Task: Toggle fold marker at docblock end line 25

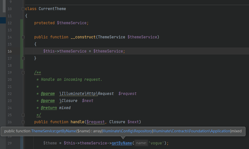Action: [23, 115]
